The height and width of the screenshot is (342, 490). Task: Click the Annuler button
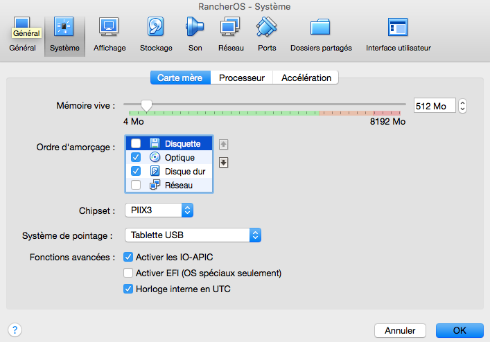tap(400, 330)
